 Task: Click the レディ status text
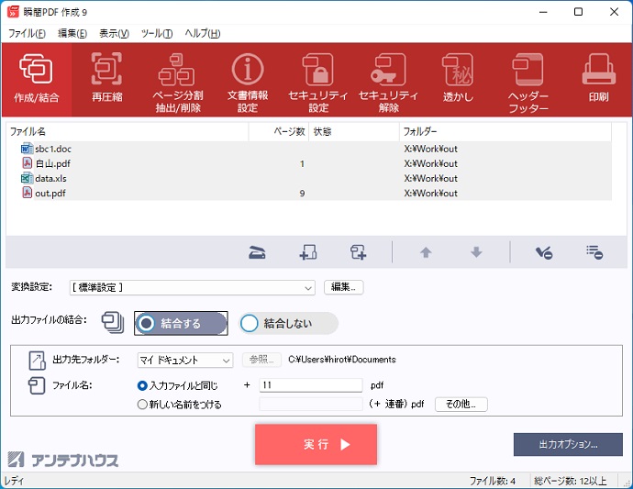[14, 481]
